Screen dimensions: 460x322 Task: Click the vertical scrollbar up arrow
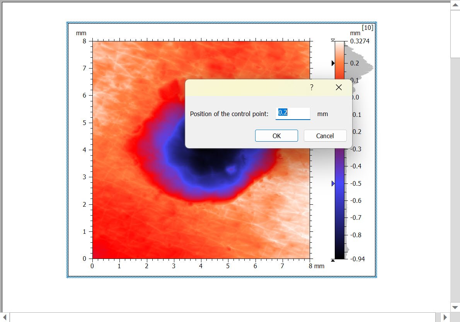tap(455, 5)
